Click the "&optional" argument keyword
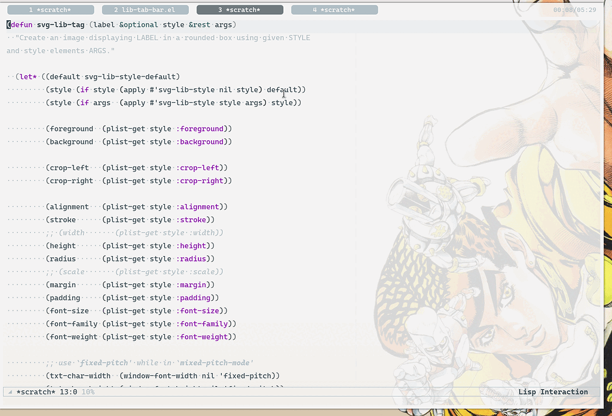This screenshot has width=612, height=416. tap(137, 24)
